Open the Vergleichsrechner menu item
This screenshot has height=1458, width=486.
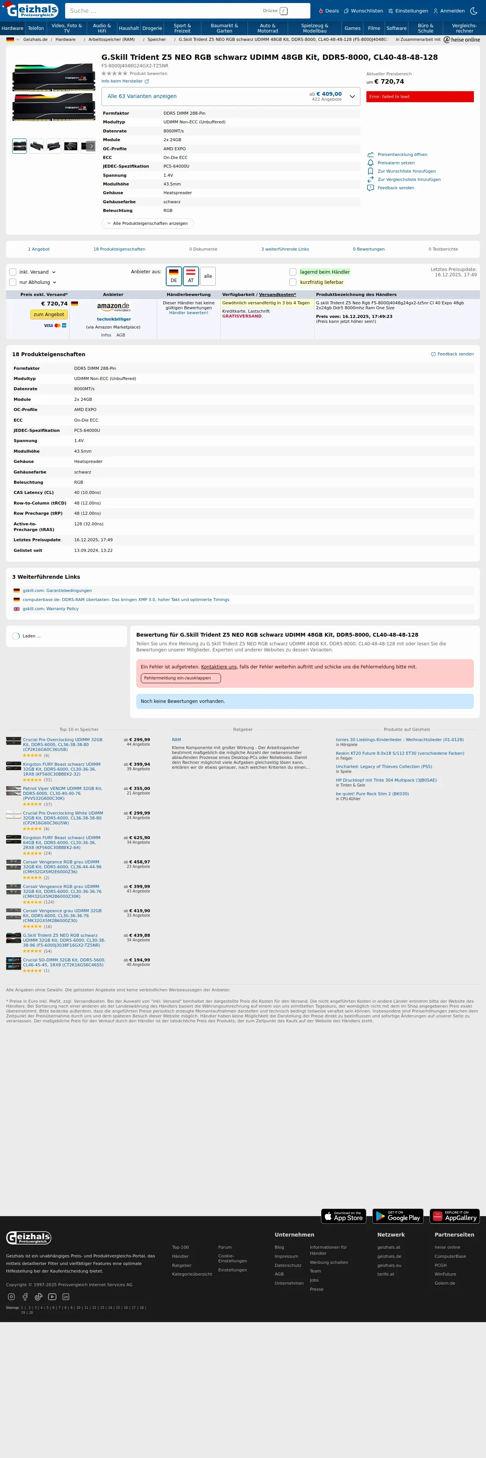[464, 28]
